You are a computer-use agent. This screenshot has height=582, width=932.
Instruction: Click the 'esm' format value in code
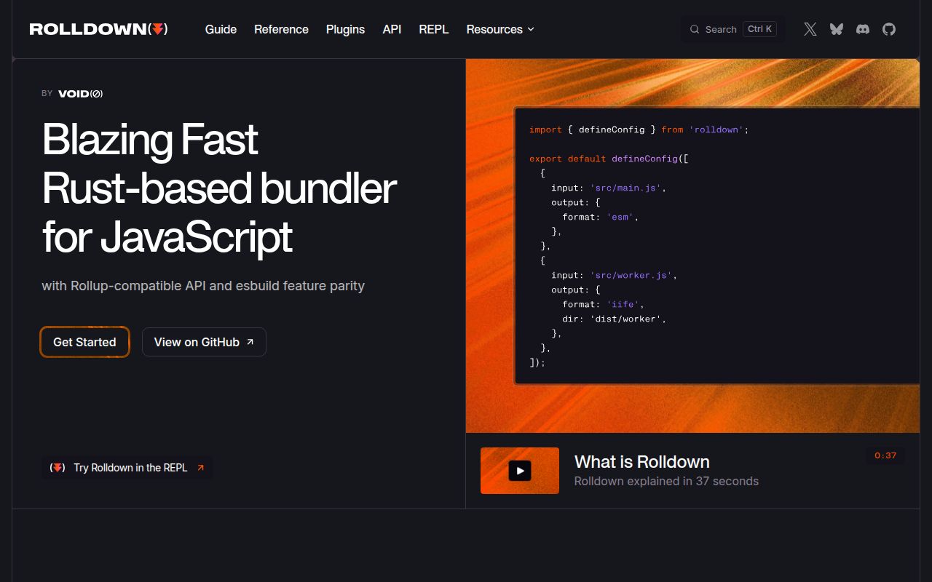click(620, 217)
